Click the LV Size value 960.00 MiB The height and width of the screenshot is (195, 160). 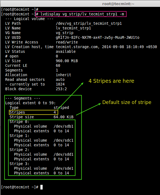(67, 61)
